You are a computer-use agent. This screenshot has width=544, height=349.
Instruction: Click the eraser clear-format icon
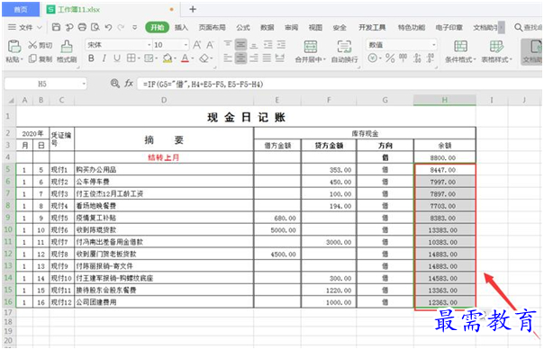(204, 58)
